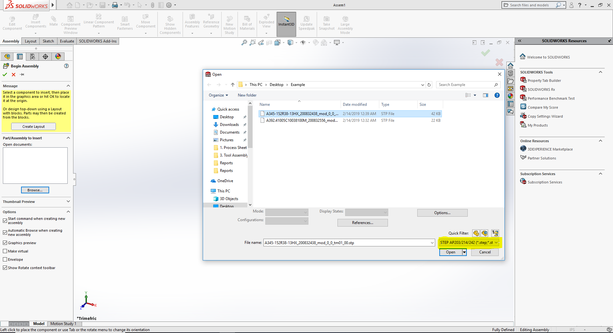Click red X to cancel Begin Assembly
Screen dimensions: 613x333
pos(13,74)
